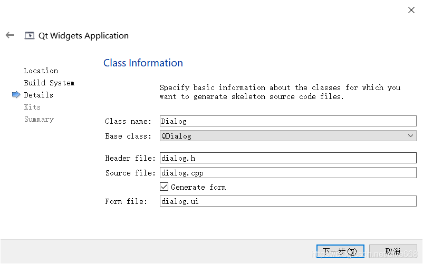
Task: Select the Build System wizard step
Action: tap(49, 83)
